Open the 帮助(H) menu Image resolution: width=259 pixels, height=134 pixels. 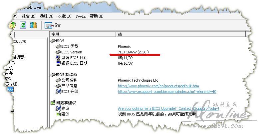[x=97, y=16]
